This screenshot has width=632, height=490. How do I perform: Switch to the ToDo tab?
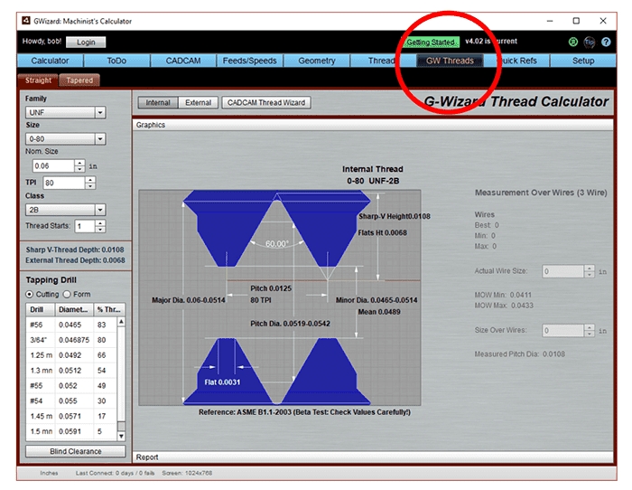point(116,61)
